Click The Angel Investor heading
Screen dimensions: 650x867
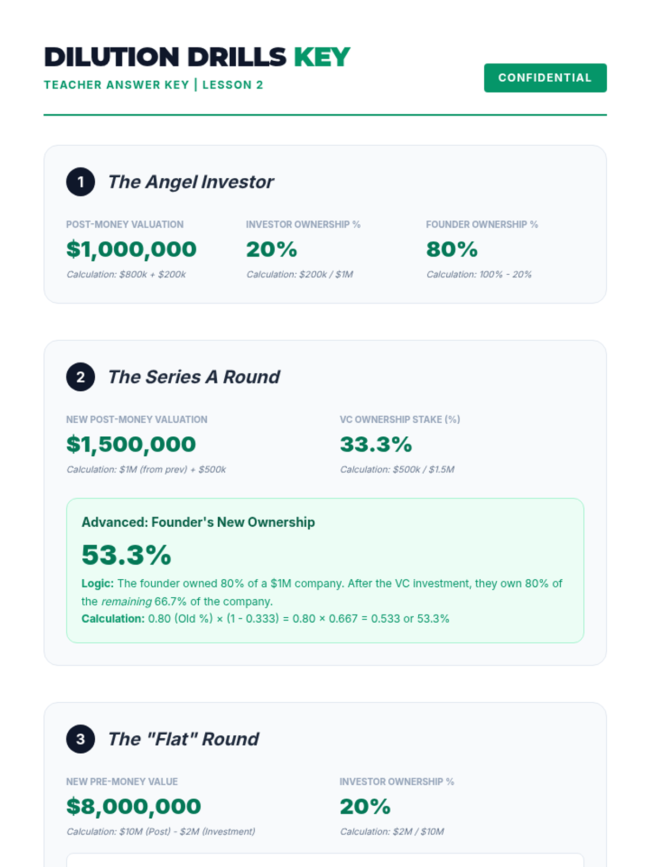coord(191,182)
